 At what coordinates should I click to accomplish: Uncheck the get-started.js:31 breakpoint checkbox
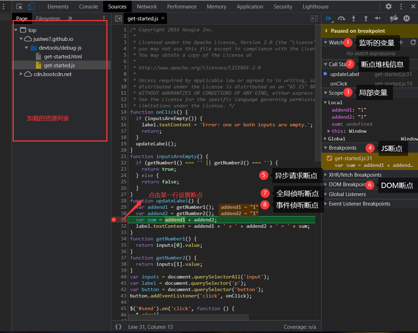point(330,158)
